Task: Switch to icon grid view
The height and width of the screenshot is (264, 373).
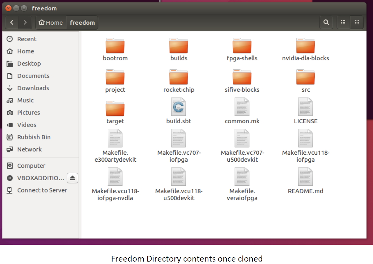Action: [357, 23]
